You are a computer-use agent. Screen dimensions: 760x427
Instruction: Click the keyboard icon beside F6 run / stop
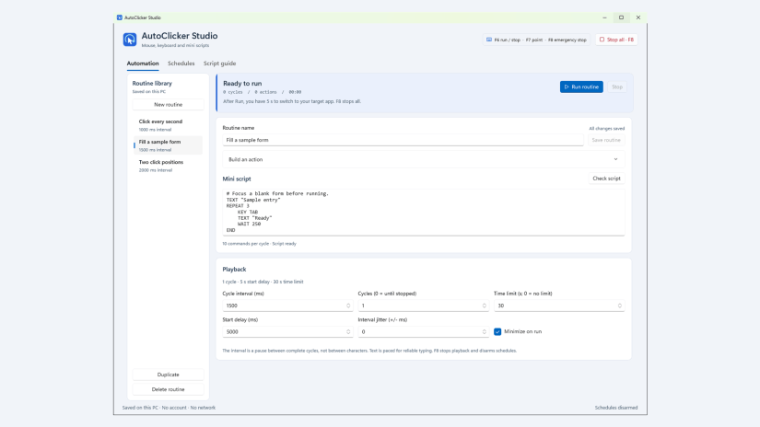(489, 40)
